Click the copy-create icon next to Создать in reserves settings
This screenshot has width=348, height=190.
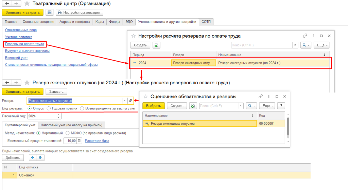pos(156,45)
